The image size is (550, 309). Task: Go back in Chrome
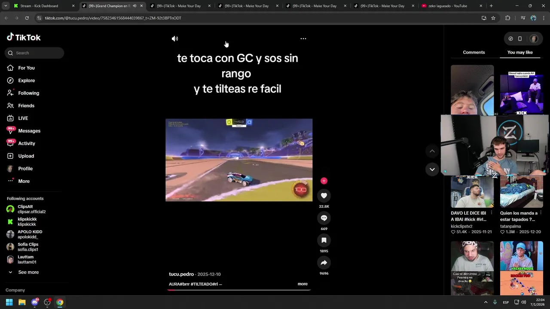click(6, 18)
